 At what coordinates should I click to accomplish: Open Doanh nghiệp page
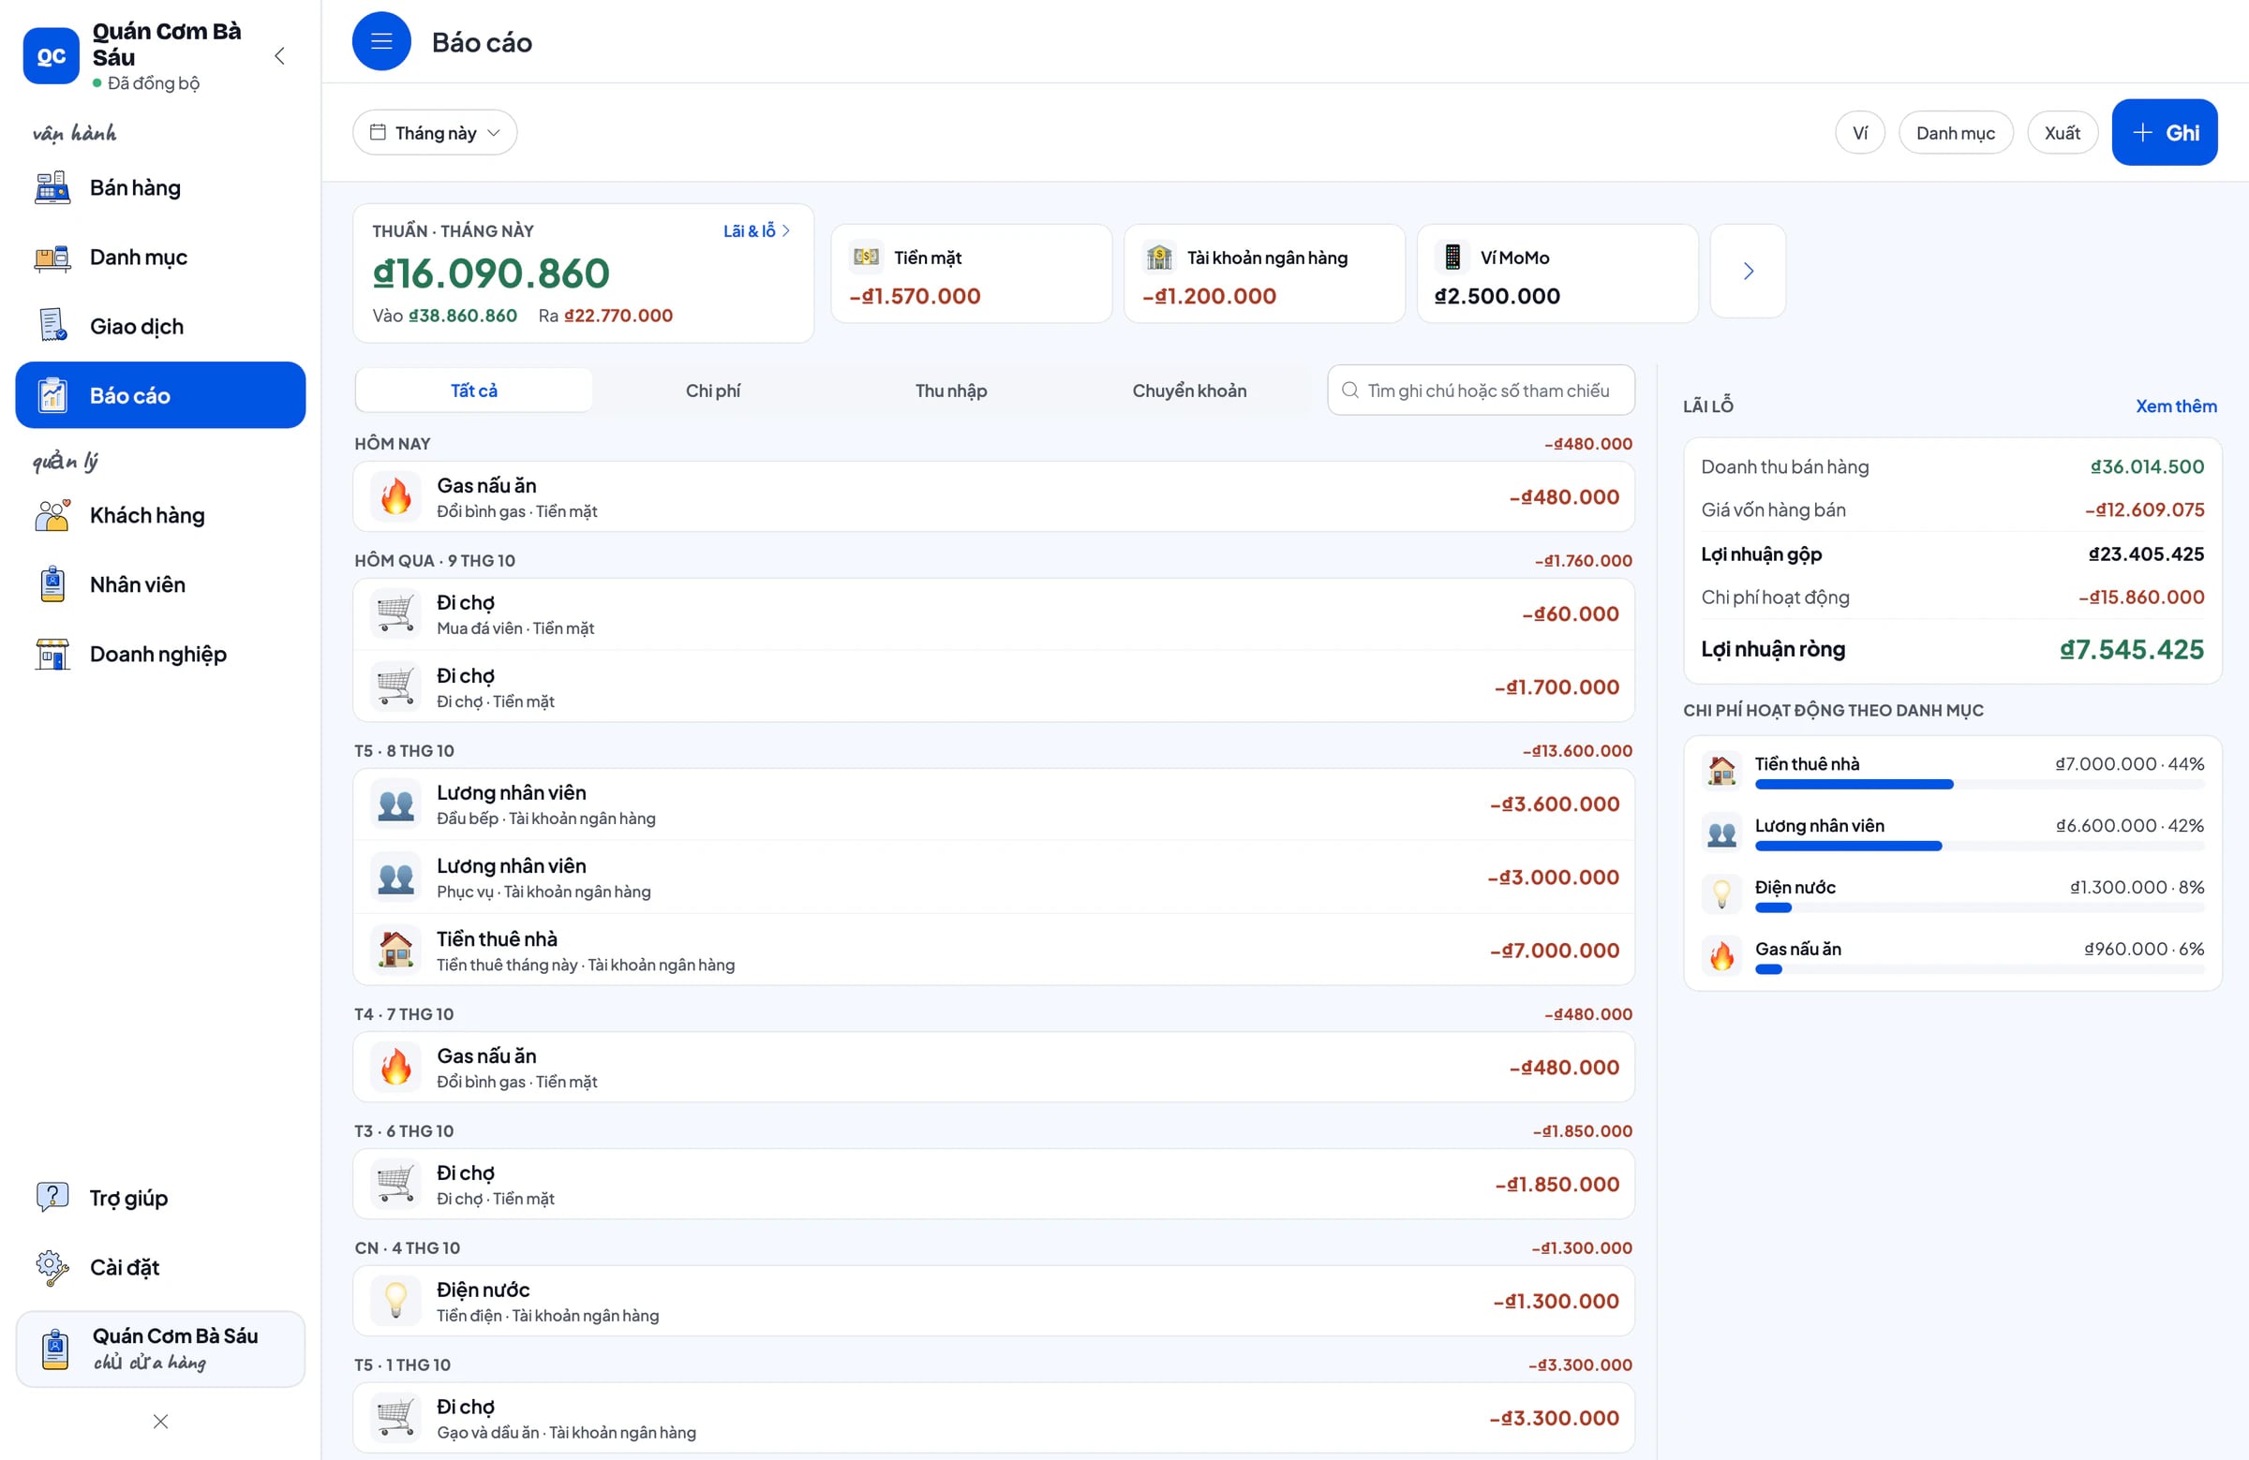(160, 655)
